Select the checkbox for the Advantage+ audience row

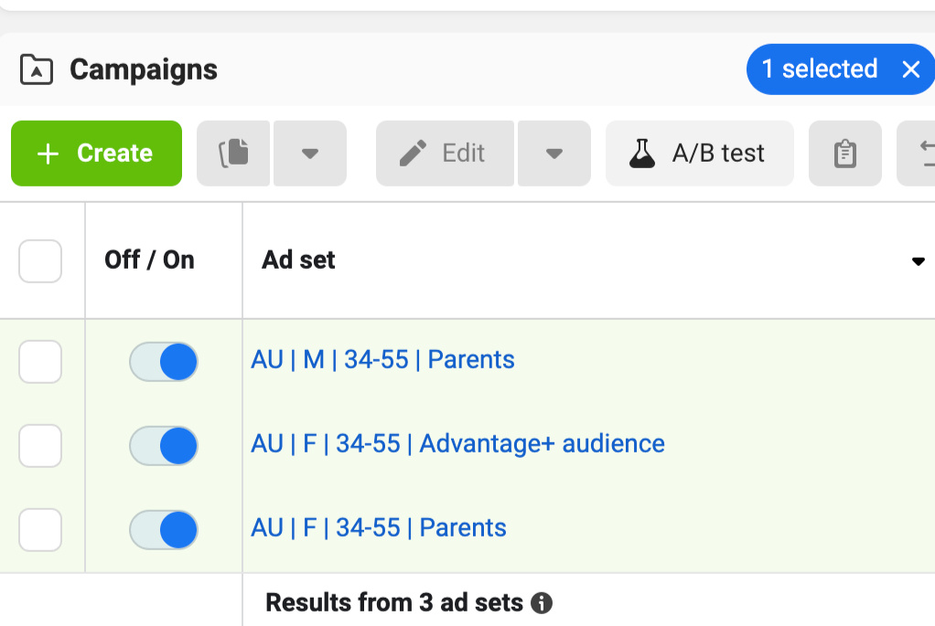click(40, 446)
